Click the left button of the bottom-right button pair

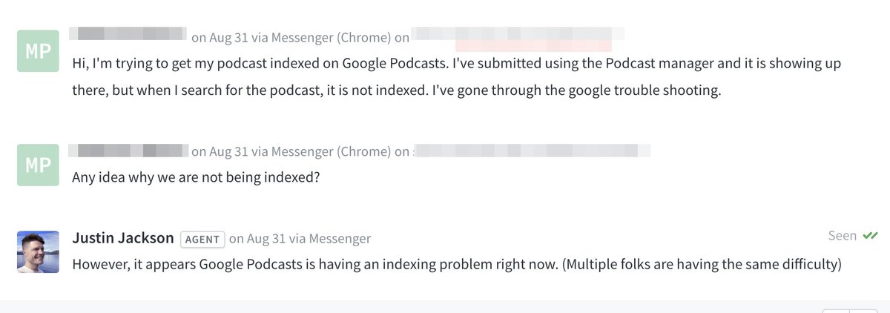pos(836,310)
